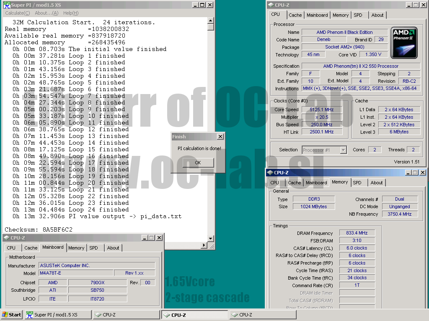Select the Memory tab in top CPU-Z window
429x321 pixels.
[x=340, y=15]
